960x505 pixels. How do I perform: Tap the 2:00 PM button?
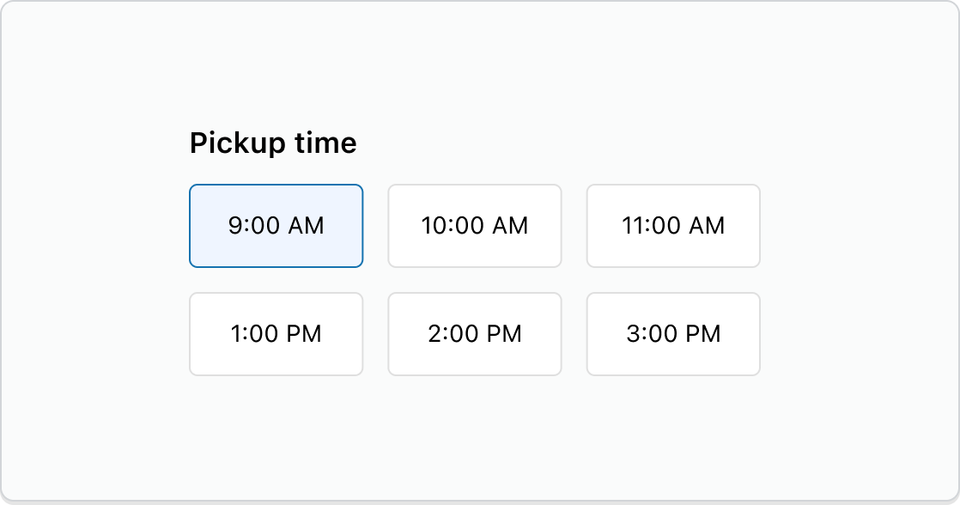tap(475, 334)
